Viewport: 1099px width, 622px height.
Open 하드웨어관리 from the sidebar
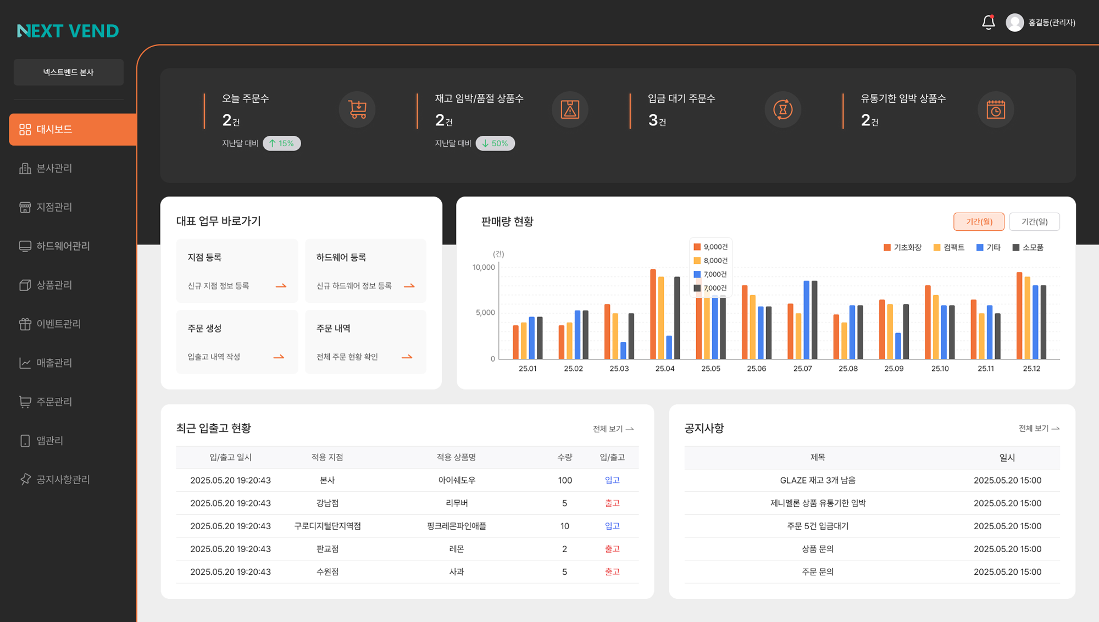click(x=63, y=246)
